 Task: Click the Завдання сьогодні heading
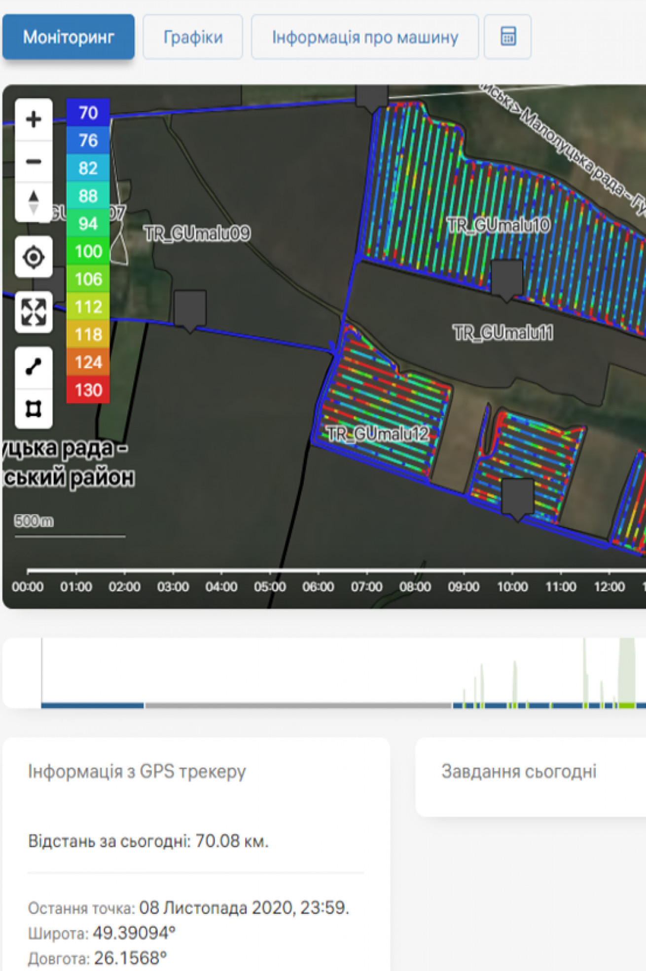tap(519, 771)
